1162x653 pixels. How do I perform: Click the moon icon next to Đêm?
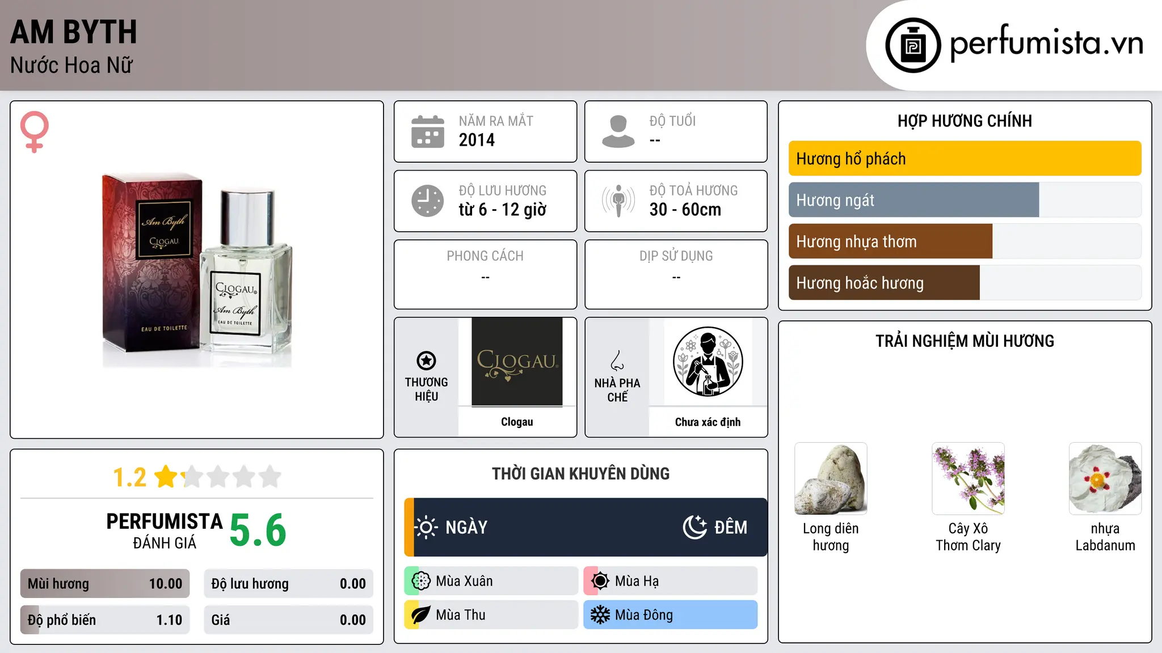pos(695,527)
